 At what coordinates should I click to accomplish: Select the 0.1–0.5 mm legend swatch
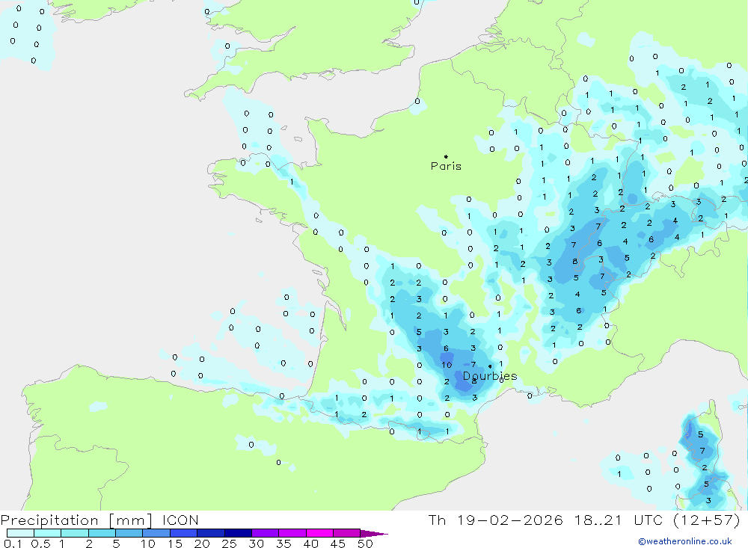(20, 533)
